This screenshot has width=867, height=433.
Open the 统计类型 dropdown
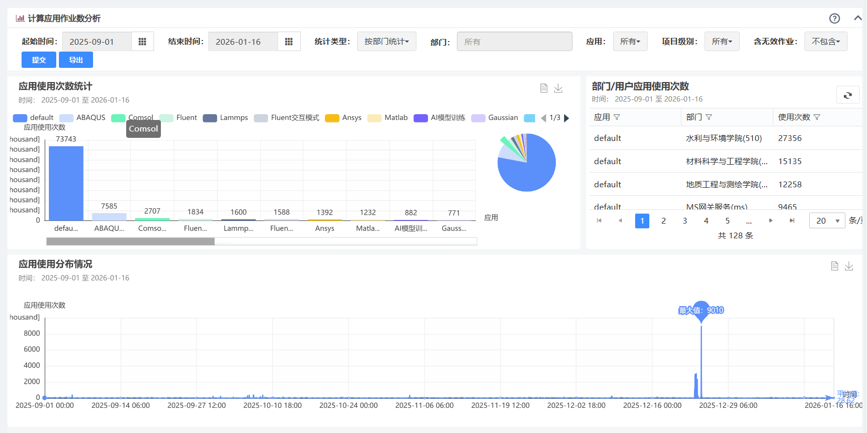click(386, 42)
